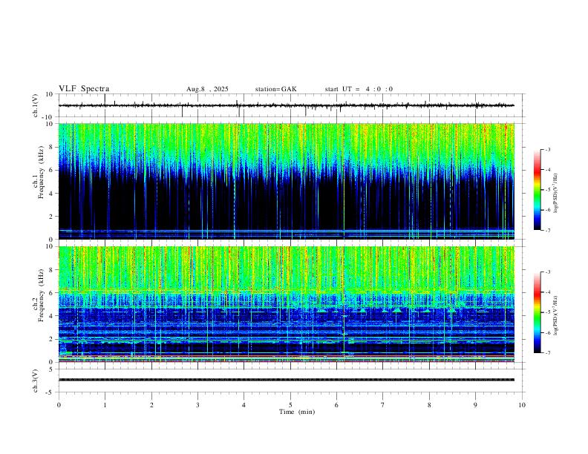Image resolution: width=588 pixels, height=454 pixels.
Task: Select the "start UT = 4 :0 :0" text
Action: pyautogui.click(x=359, y=89)
